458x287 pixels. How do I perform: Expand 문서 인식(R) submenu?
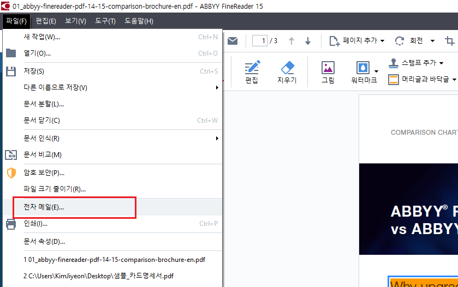pyautogui.click(x=217, y=138)
